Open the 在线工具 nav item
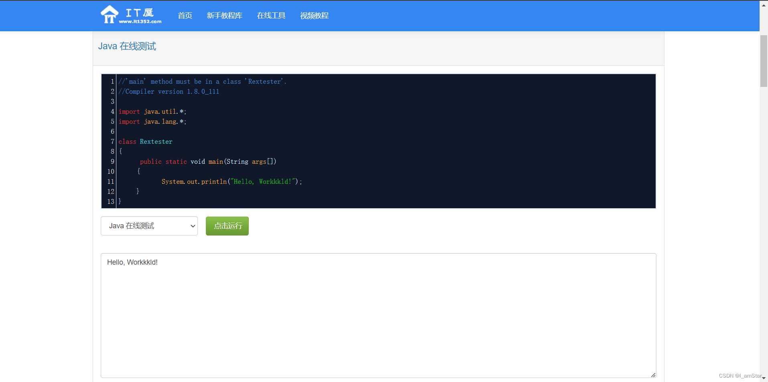This screenshot has height=382, width=768. click(x=271, y=16)
